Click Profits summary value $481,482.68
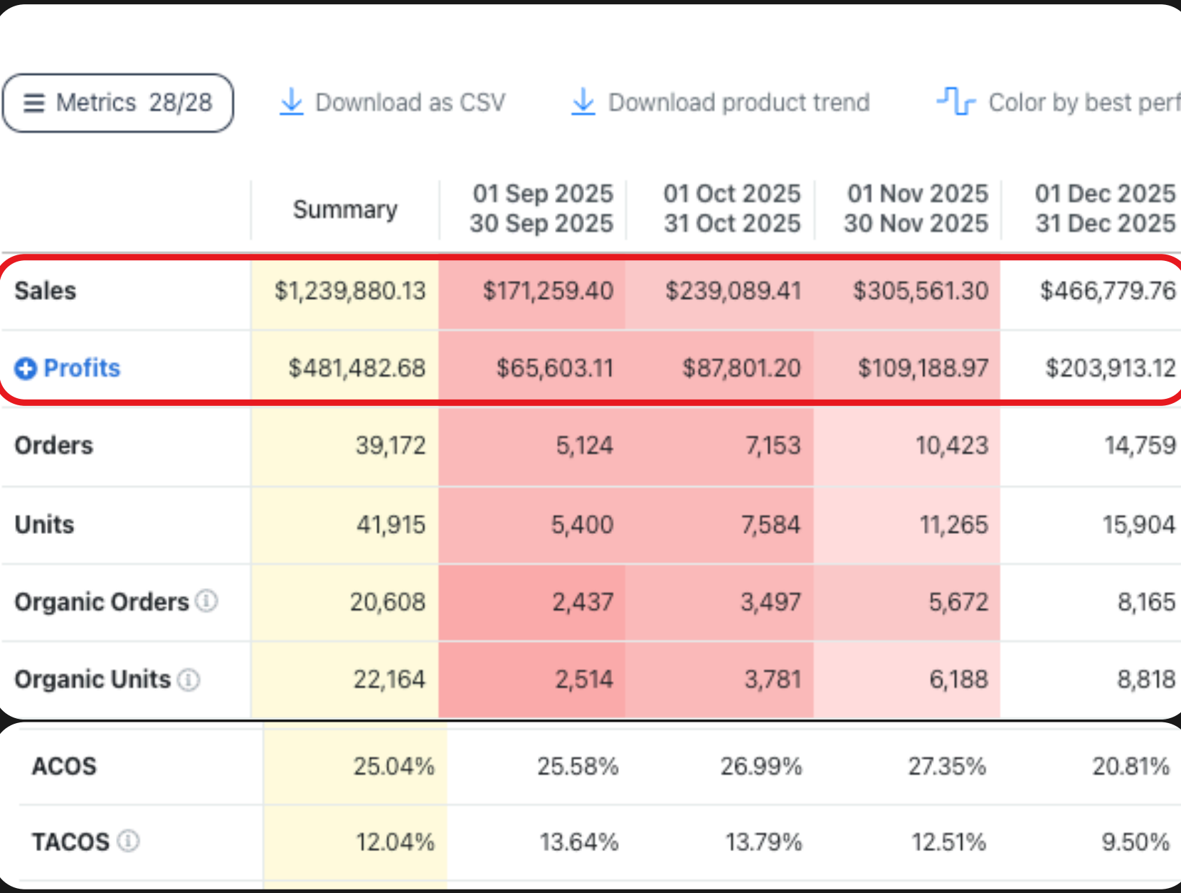1181x893 pixels. pos(357,368)
